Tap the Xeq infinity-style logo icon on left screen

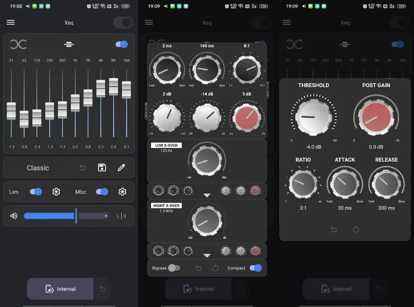click(18, 45)
